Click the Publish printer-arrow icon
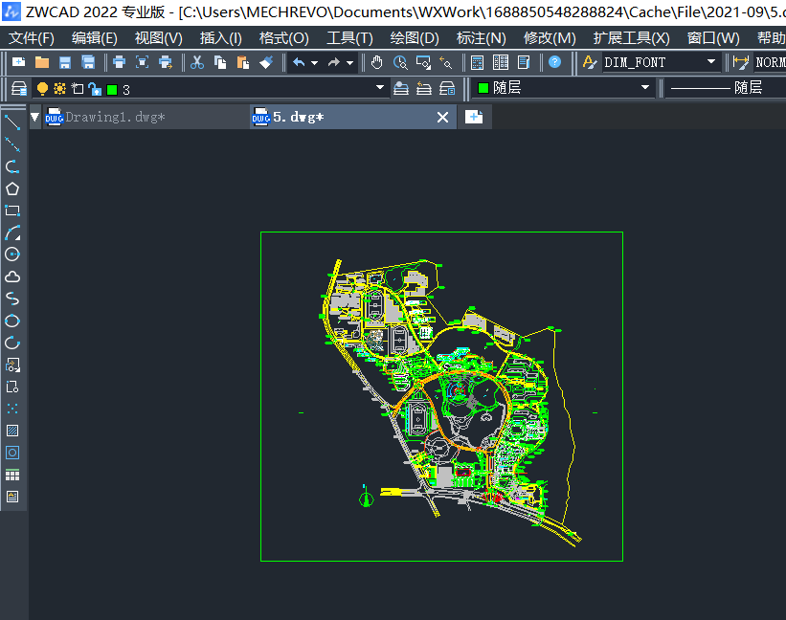786x620 pixels. 166,62
